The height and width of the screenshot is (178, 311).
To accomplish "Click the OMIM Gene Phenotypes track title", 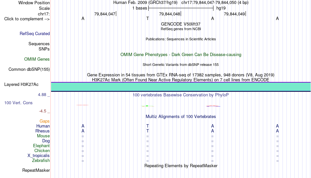I will click(x=181, y=55).
